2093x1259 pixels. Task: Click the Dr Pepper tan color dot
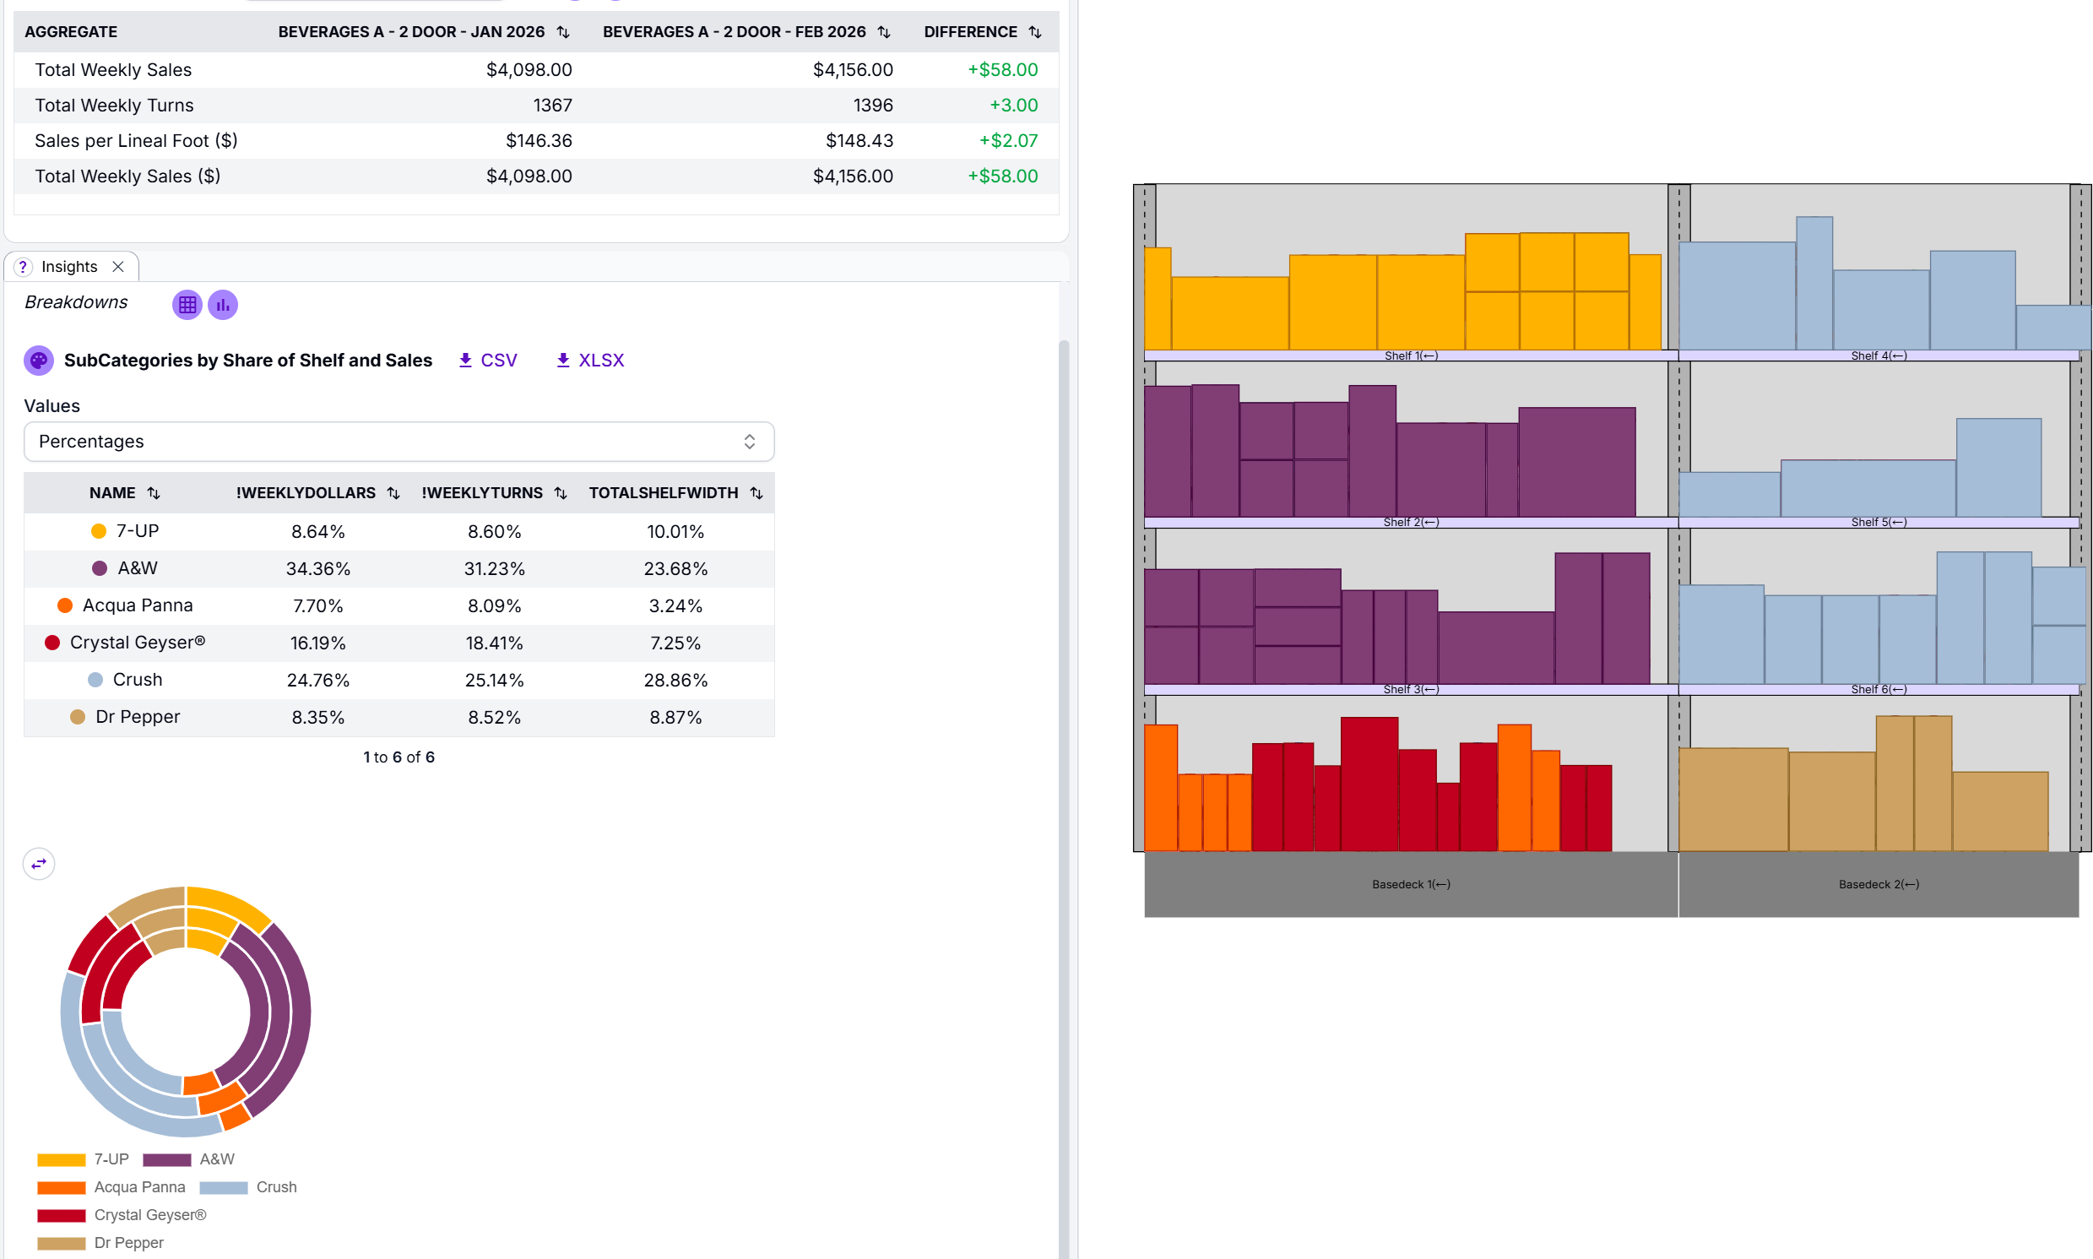(x=77, y=718)
